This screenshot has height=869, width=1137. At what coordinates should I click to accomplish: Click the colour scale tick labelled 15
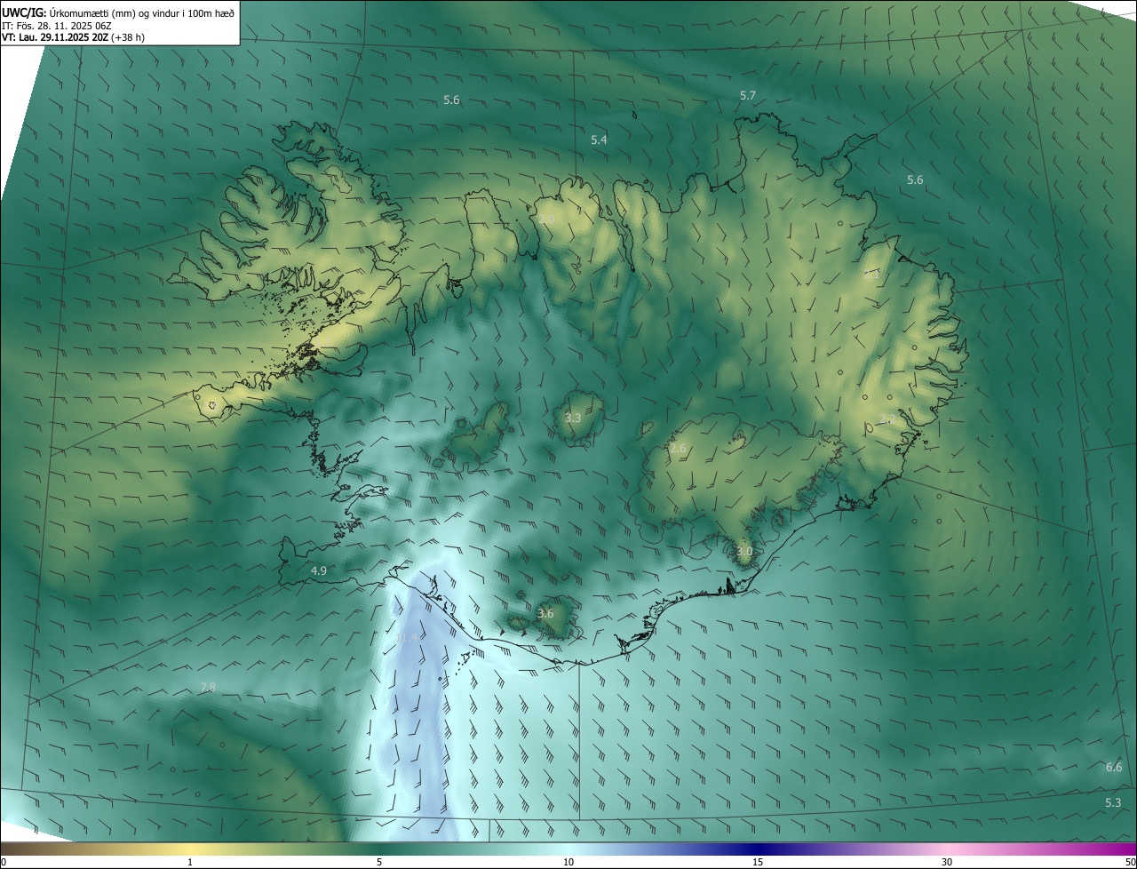[x=758, y=862]
